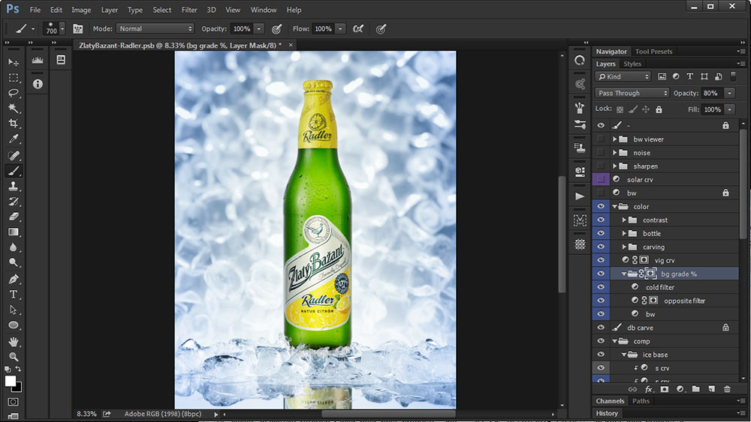This screenshot has width=751, height=422.
Task: Expand the bw viewer group
Action: pos(614,139)
